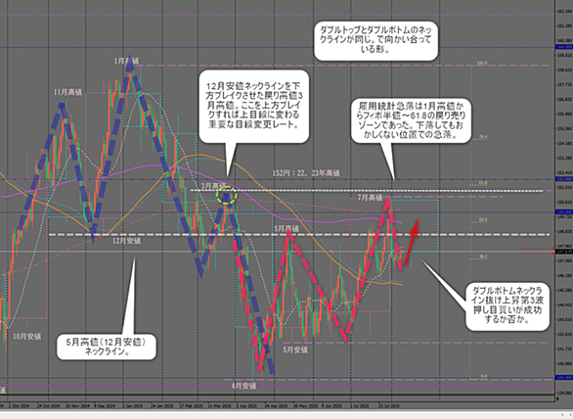Click the '15 Nov 2024' date on the time axis
Screen dimensions: 573x419
click(77, 406)
